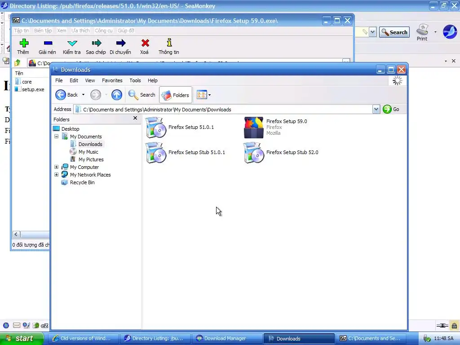Click SeaMonkey Mail icon in status bar
The width and height of the screenshot is (460, 345).
click(17, 325)
